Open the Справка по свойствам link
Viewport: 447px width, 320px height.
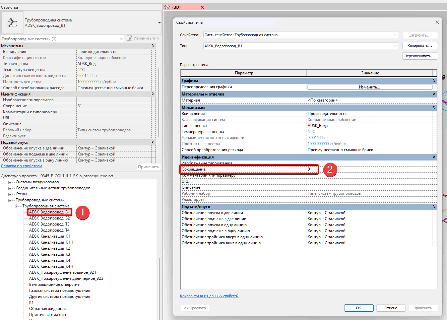coord(21,166)
